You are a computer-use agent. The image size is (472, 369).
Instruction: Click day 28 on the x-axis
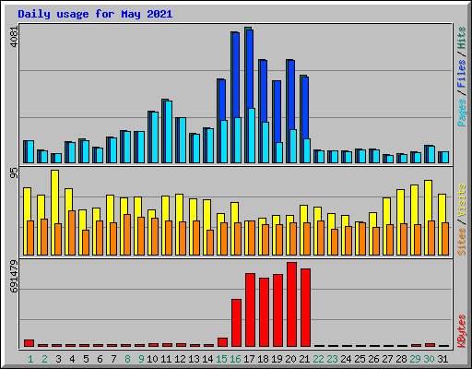point(401,359)
